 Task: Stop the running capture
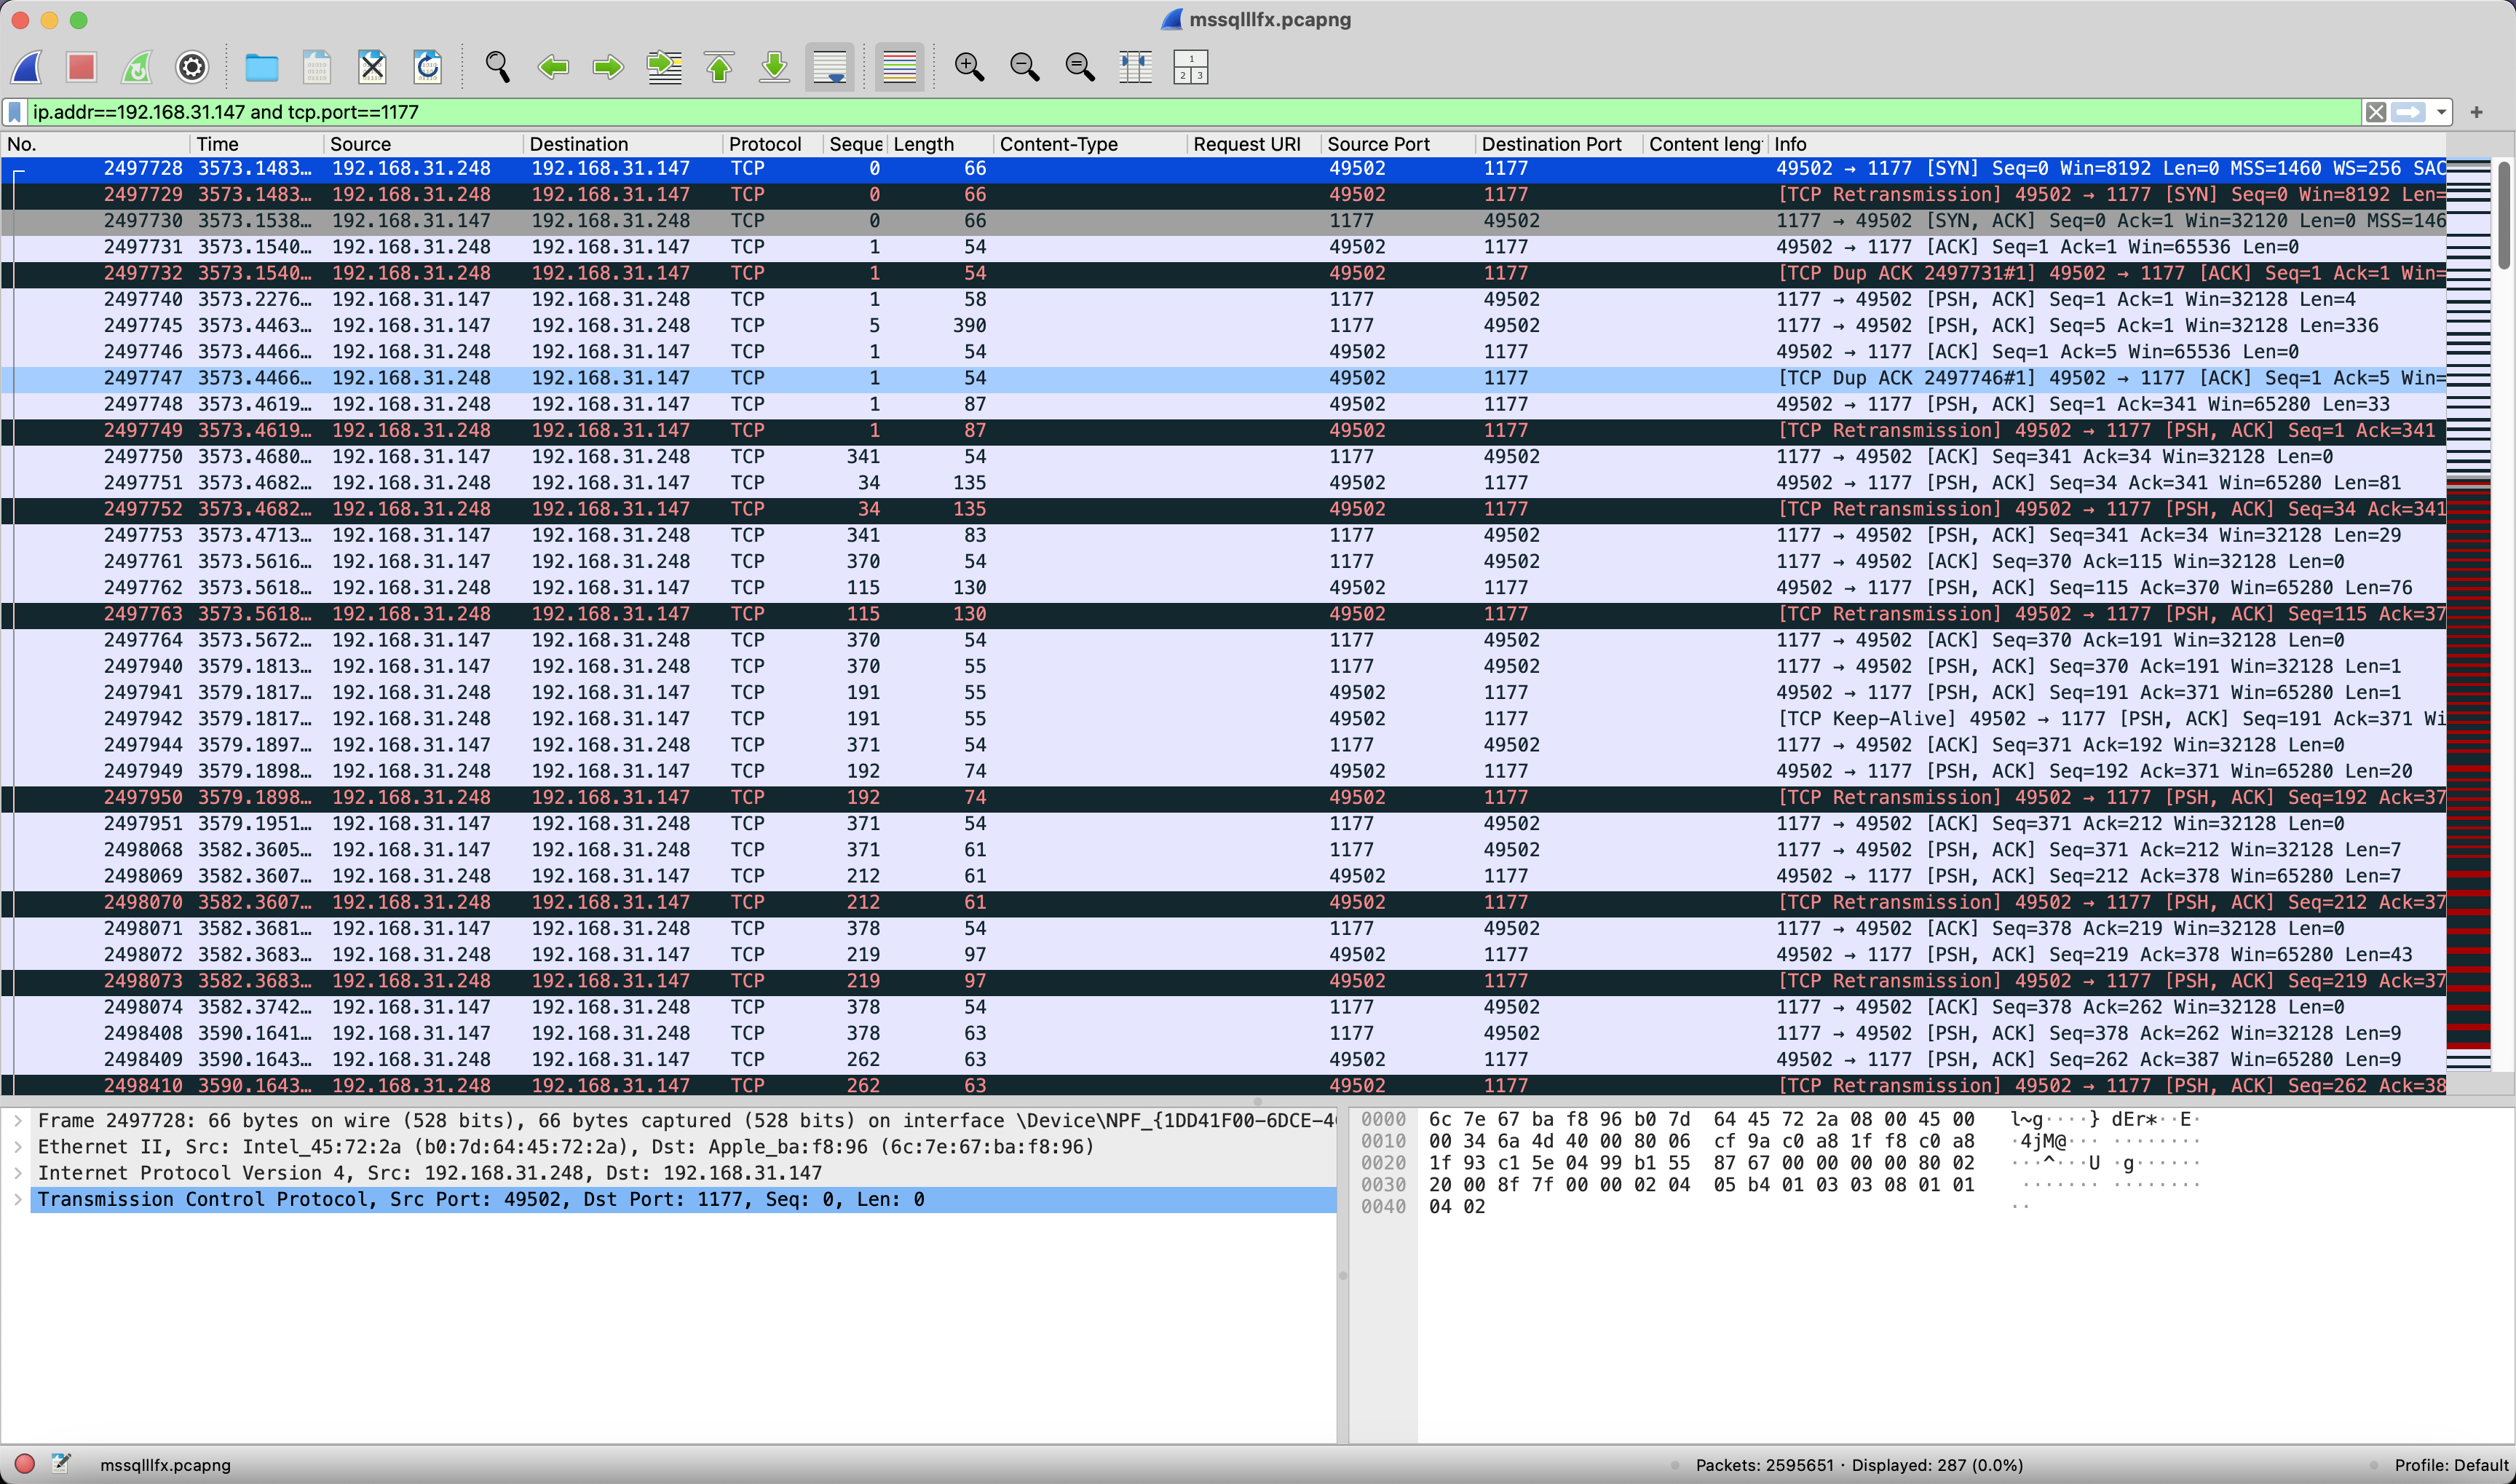[x=81, y=67]
